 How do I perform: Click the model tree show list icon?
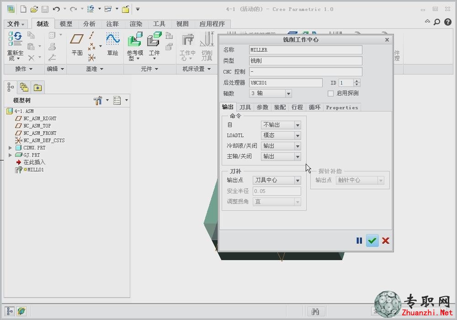pyautogui.click(x=117, y=100)
